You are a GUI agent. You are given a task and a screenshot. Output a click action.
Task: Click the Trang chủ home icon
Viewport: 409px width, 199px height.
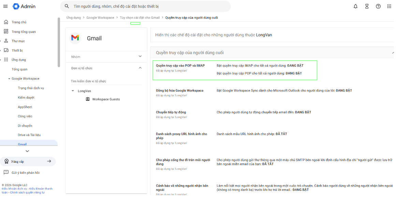[x=6, y=22]
